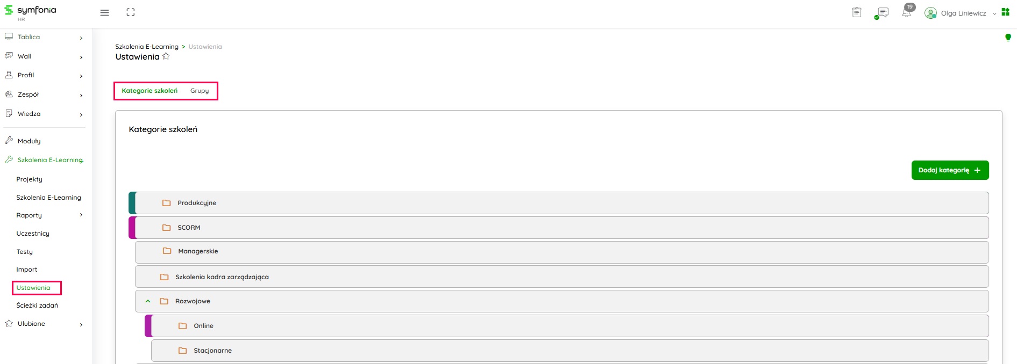The image size is (1017, 364).
Task: Switch to the Grupy tab
Action: pos(200,91)
